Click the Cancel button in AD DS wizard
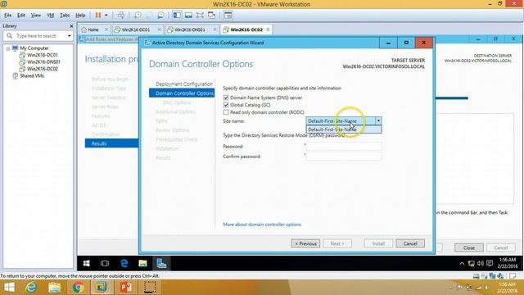Image resolution: width=524 pixels, height=295 pixels. (x=410, y=243)
